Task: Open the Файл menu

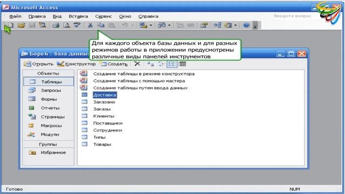Action: point(15,16)
